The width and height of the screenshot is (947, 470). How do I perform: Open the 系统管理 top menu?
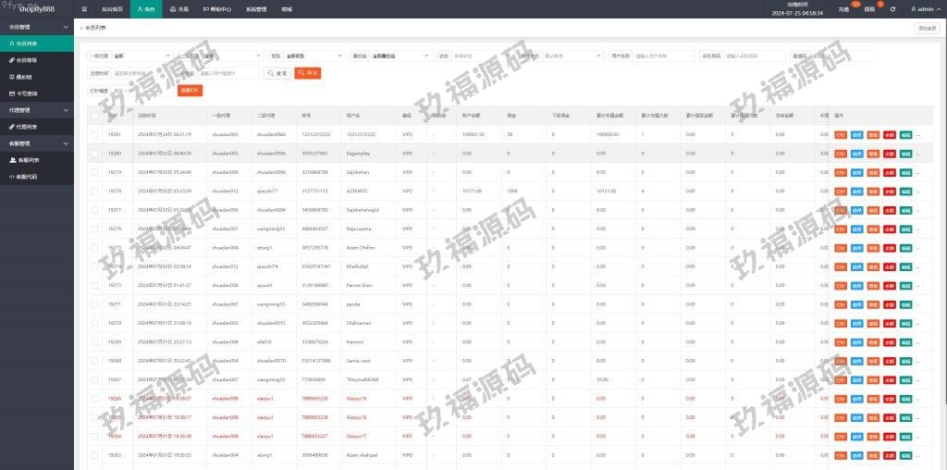tap(258, 8)
